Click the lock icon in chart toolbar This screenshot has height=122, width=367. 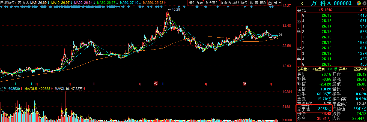(x=270, y=3)
